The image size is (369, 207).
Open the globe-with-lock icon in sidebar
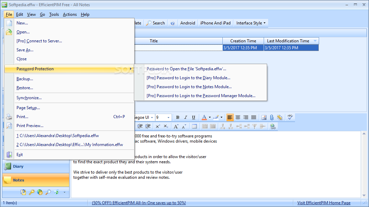(x=40, y=192)
